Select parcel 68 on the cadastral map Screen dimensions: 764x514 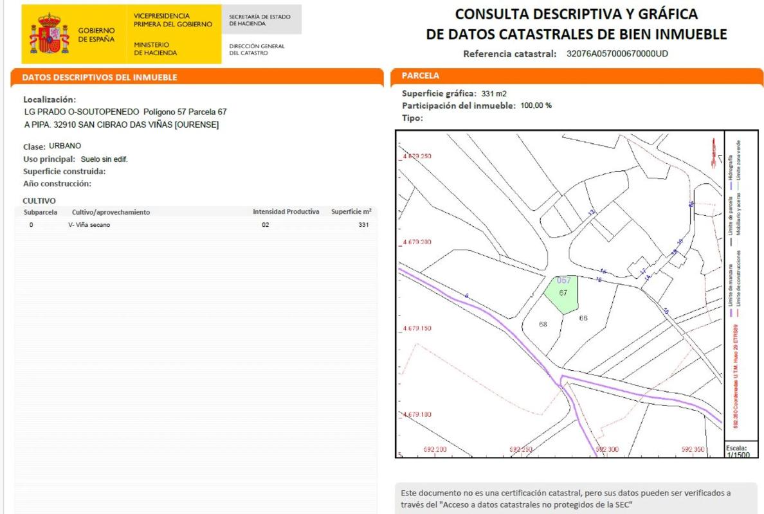pos(543,324)
